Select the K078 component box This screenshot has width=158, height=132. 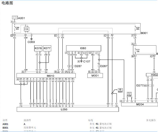coord(38,48)
